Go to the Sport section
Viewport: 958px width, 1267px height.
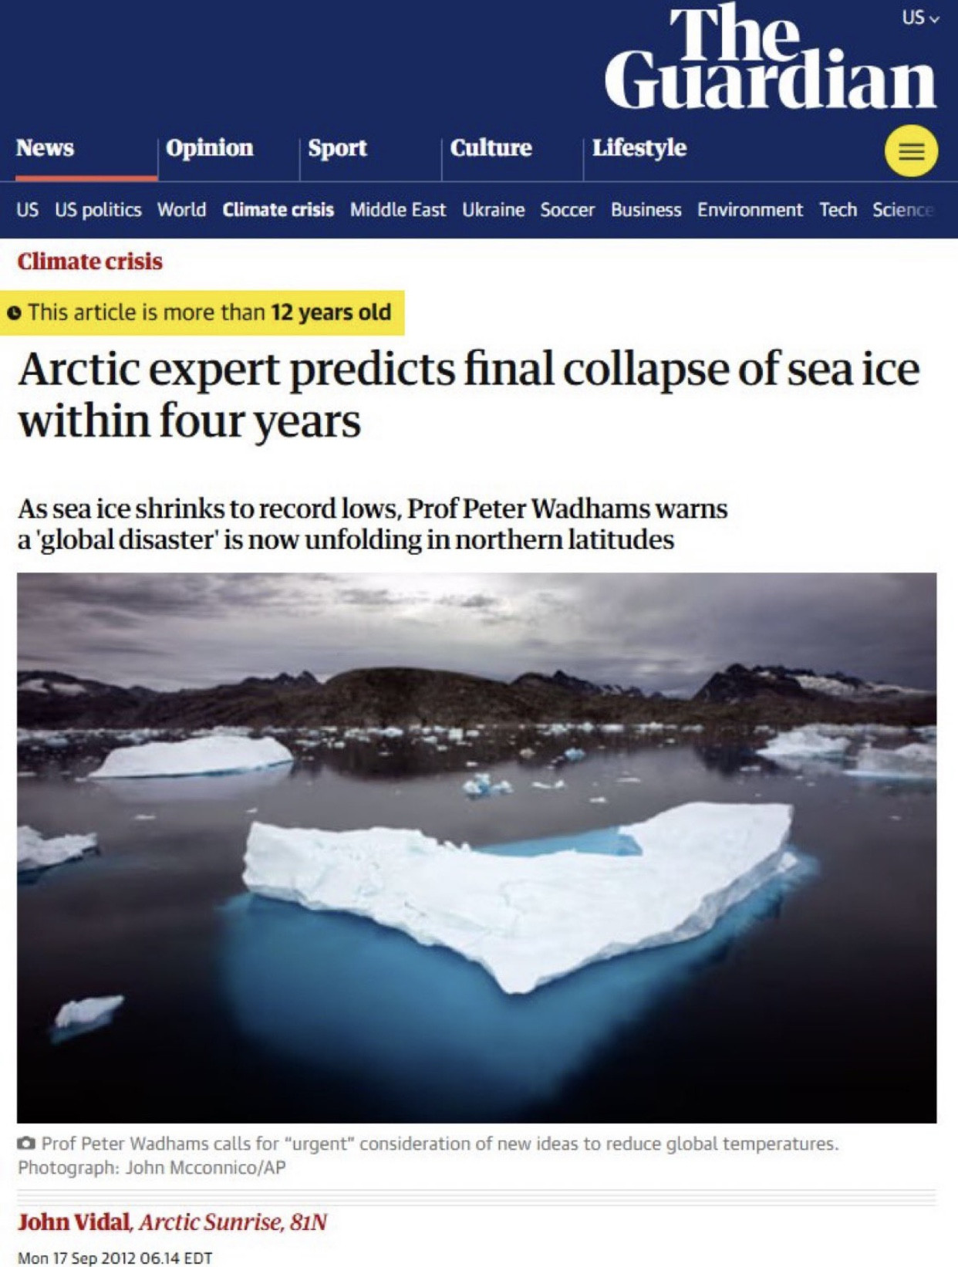[338, 147]
